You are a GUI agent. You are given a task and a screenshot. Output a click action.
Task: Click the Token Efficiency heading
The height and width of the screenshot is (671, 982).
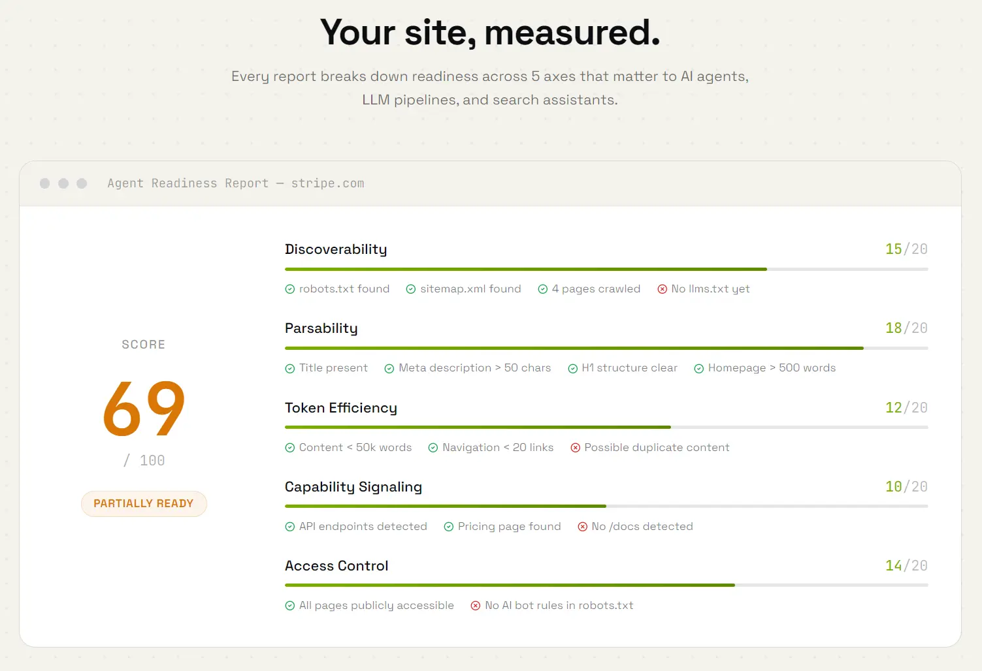coord(341,408)
